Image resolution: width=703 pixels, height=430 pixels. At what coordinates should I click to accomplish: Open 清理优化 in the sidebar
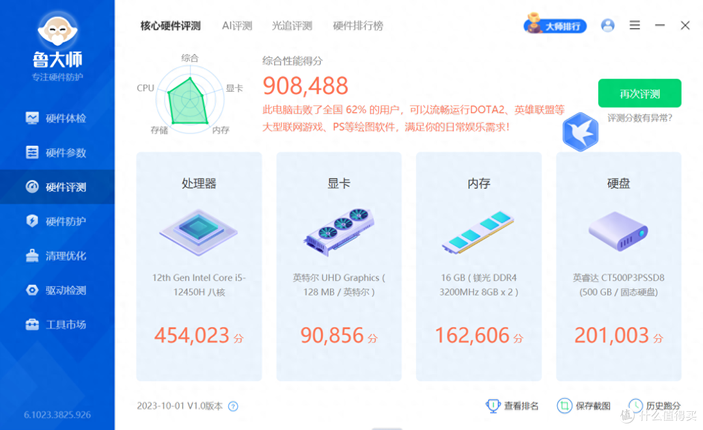coord(57,256)
